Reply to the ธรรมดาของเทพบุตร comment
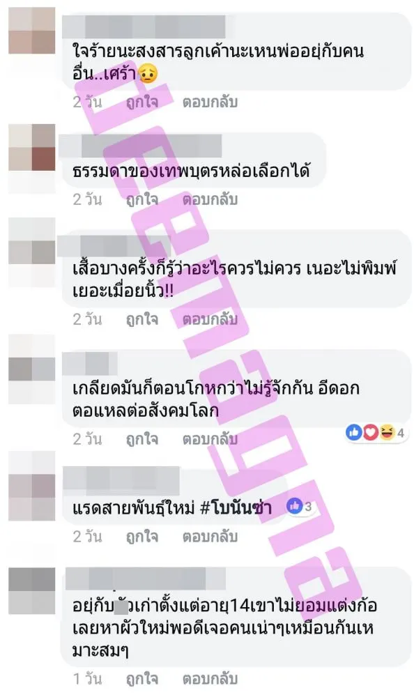Image resolution: width=414 pixels, height=697 pixels. point(210,199)
